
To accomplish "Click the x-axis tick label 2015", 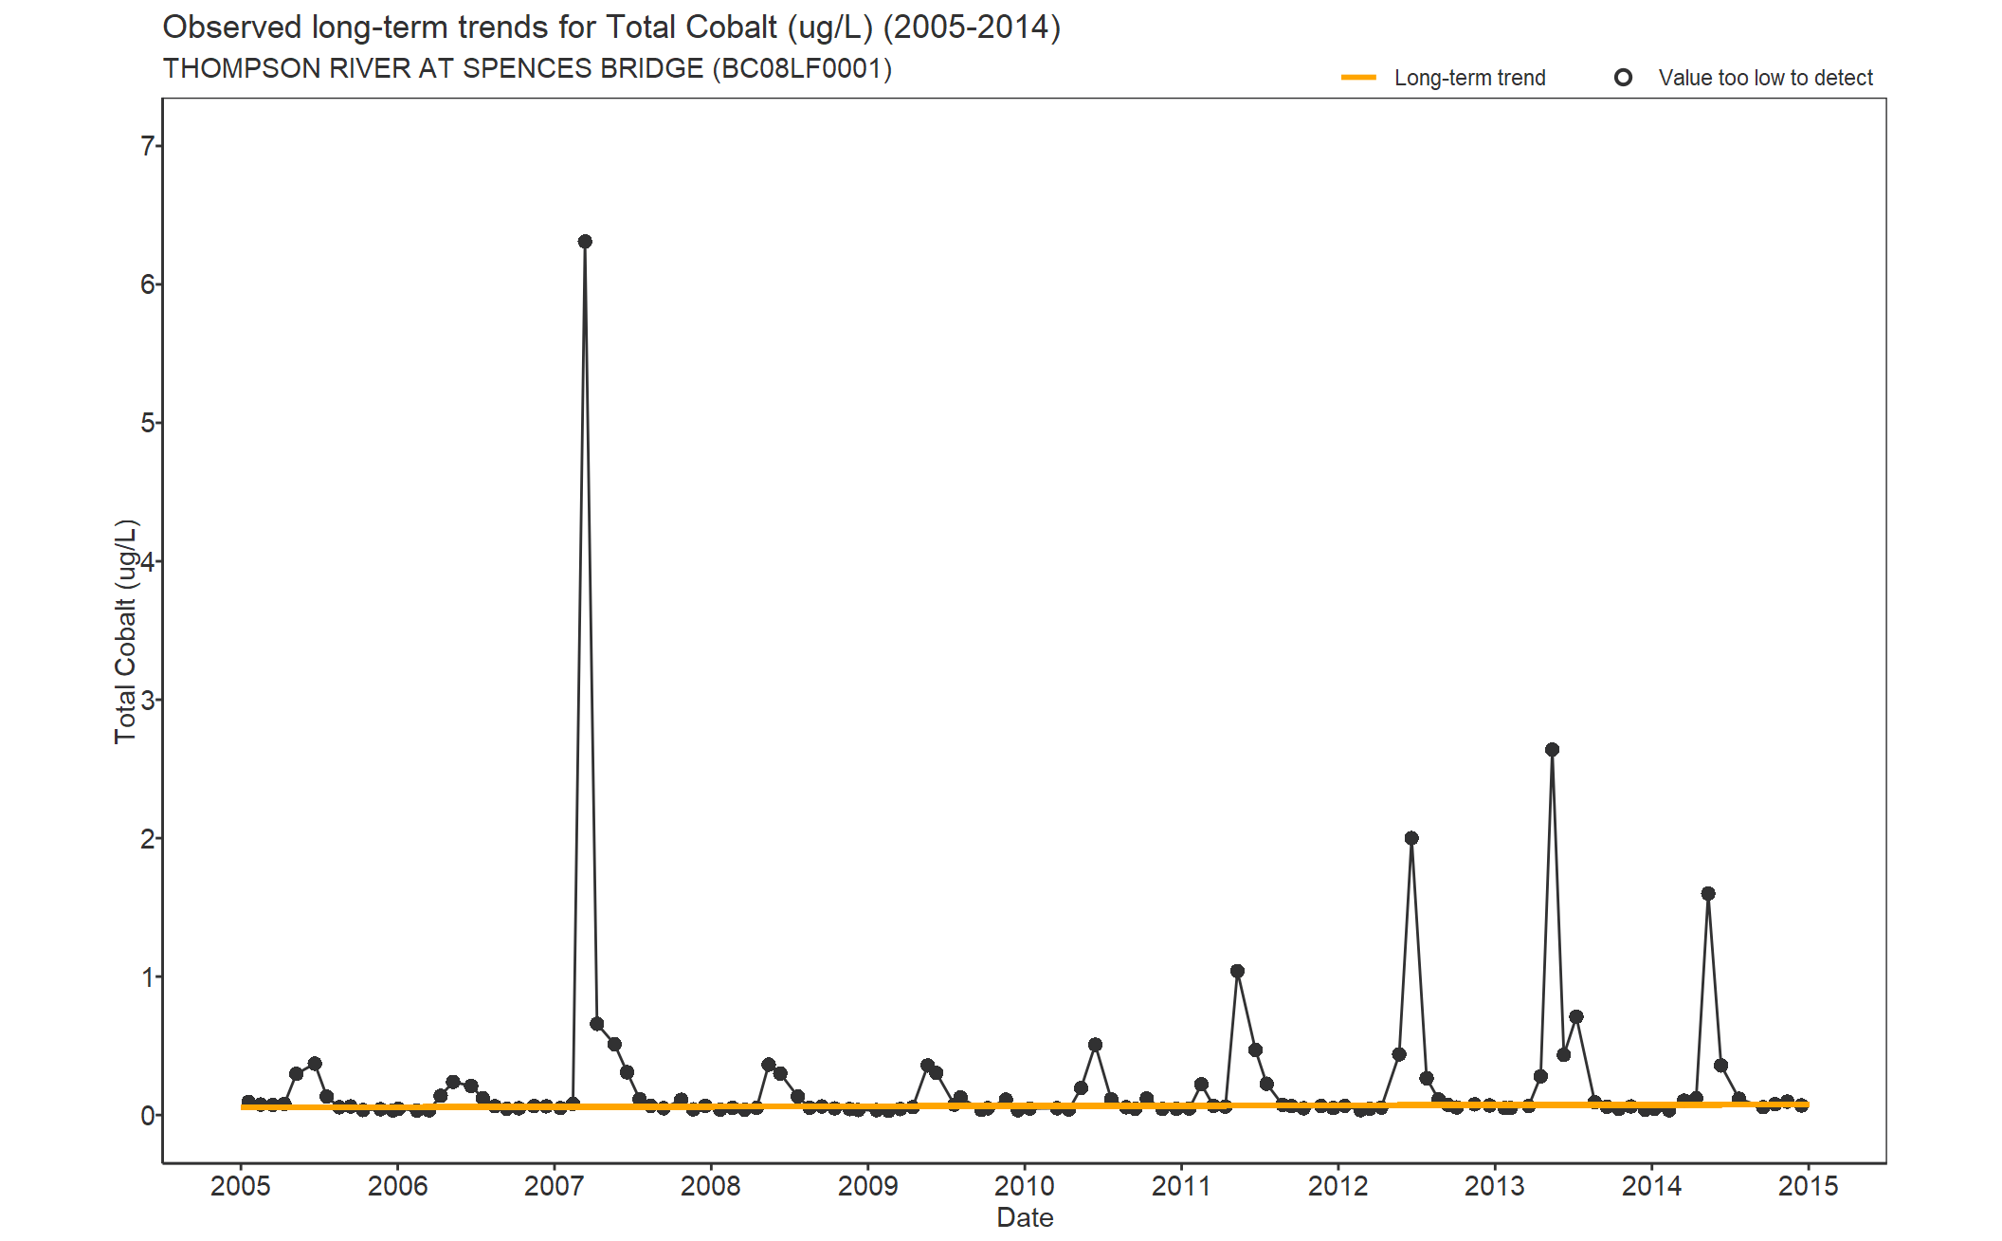I will point(1809,1186).
